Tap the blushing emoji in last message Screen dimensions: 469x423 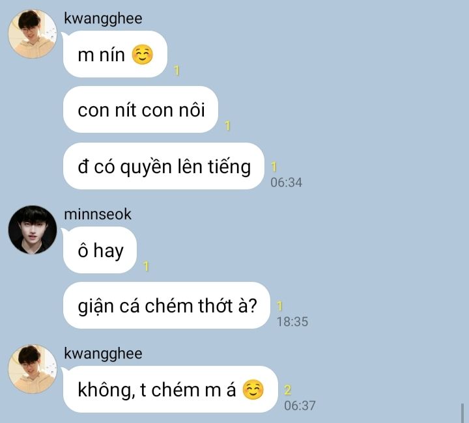pyautogui.click(x=253, y=390)
